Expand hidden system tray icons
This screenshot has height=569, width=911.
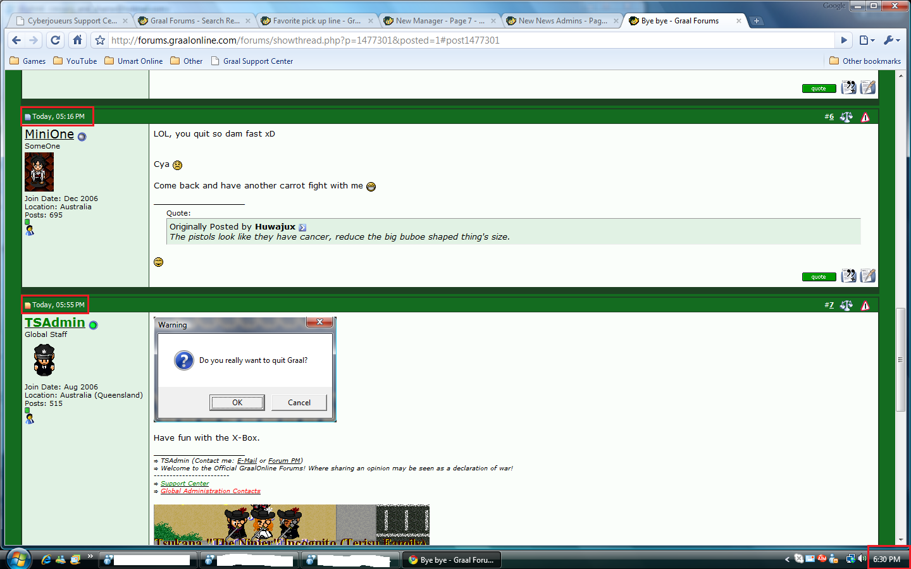pos(787,560)
